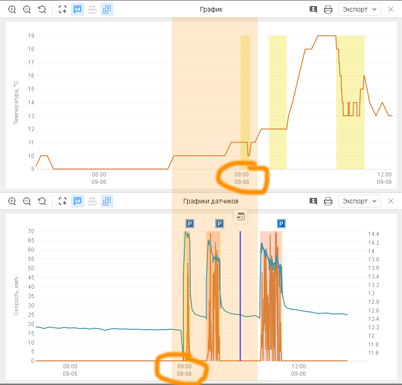
Task: Open Экспорт dropdown for the sensors chart
Action: (360, 201)
